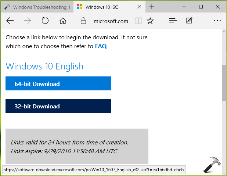227x176 pixels.
Task: Open a new tab with plus
Action: click(x=152, y=7)
